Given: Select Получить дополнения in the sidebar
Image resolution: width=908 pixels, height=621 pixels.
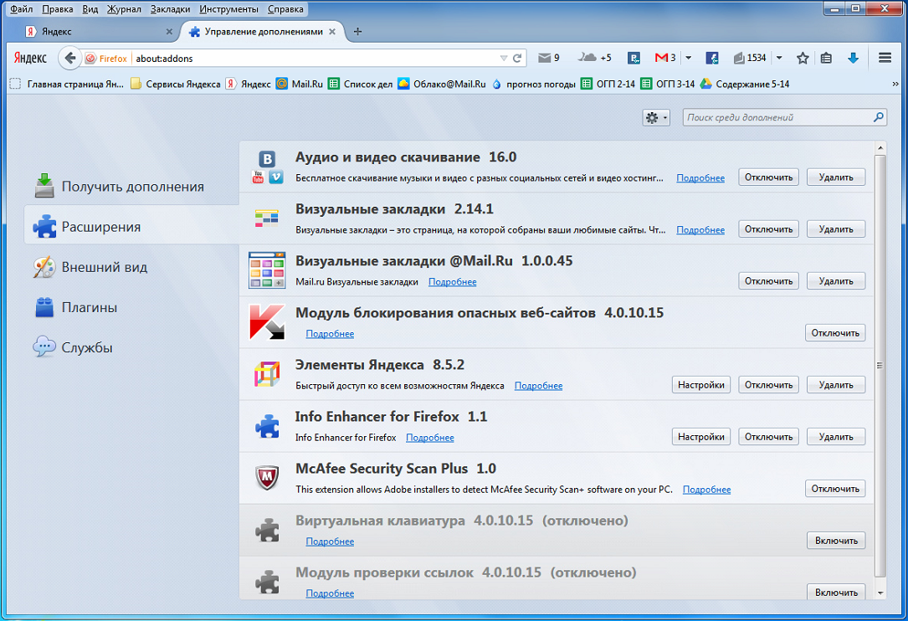Looking at the screenshot, I should pos(132,187).
